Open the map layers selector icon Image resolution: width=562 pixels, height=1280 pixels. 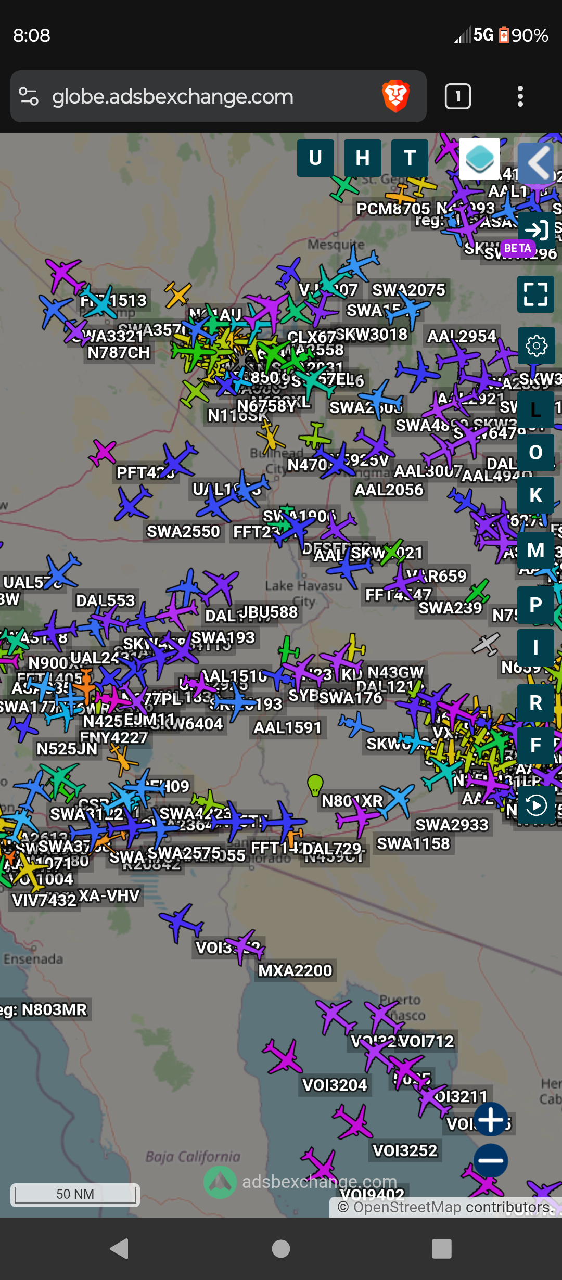pyautogui.click(x=479, y=159)
